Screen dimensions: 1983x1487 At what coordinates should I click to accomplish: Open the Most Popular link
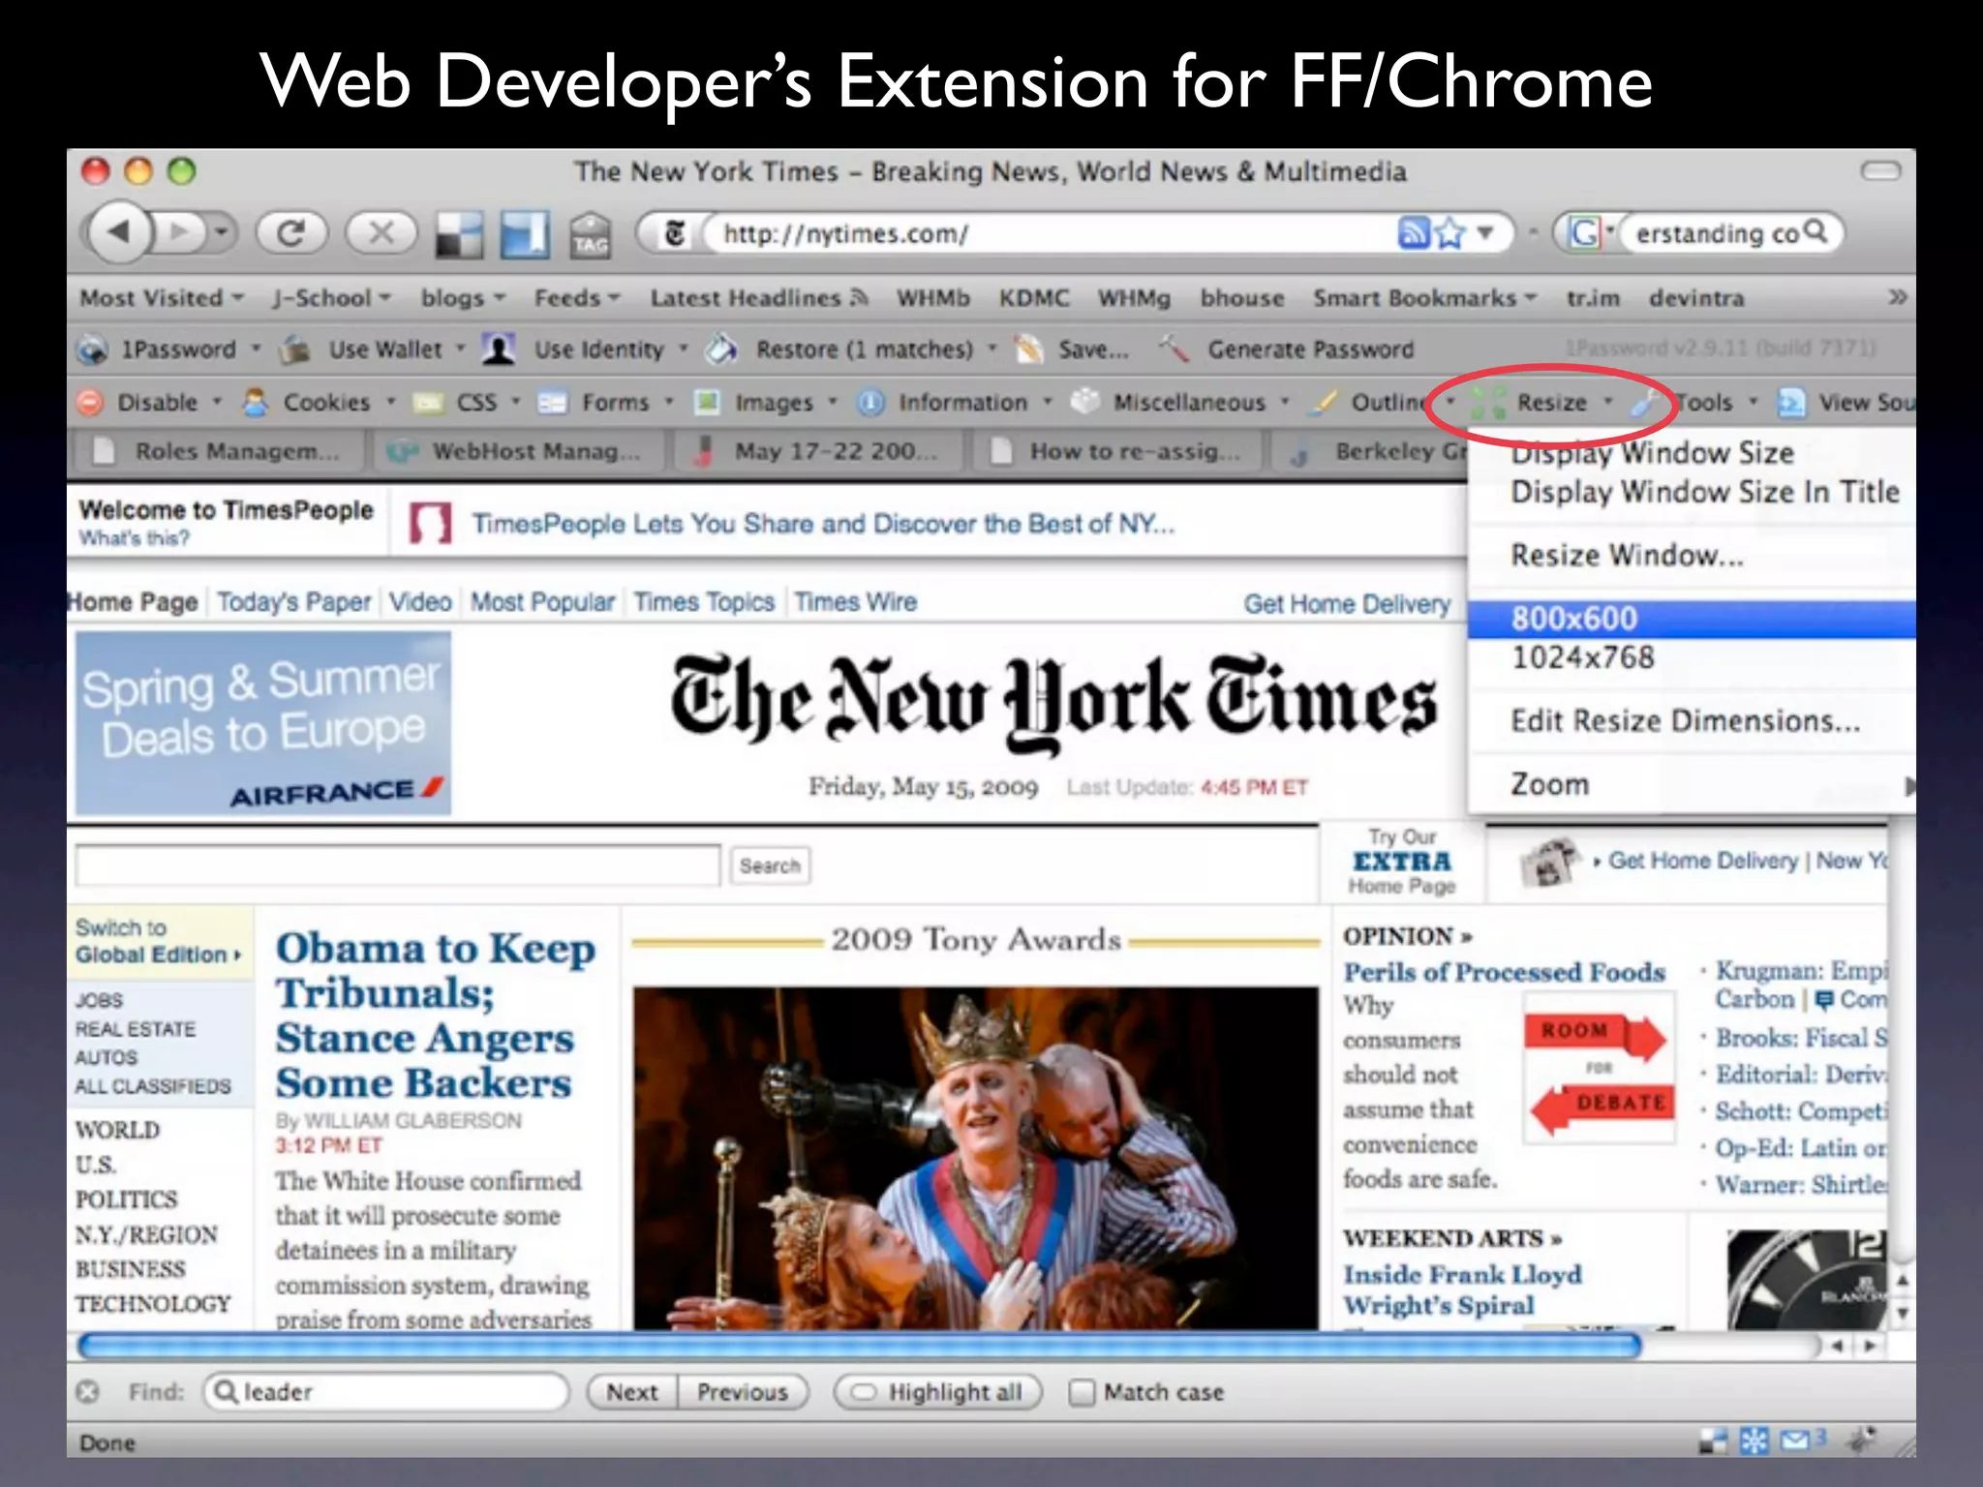[x=542, y=602]
